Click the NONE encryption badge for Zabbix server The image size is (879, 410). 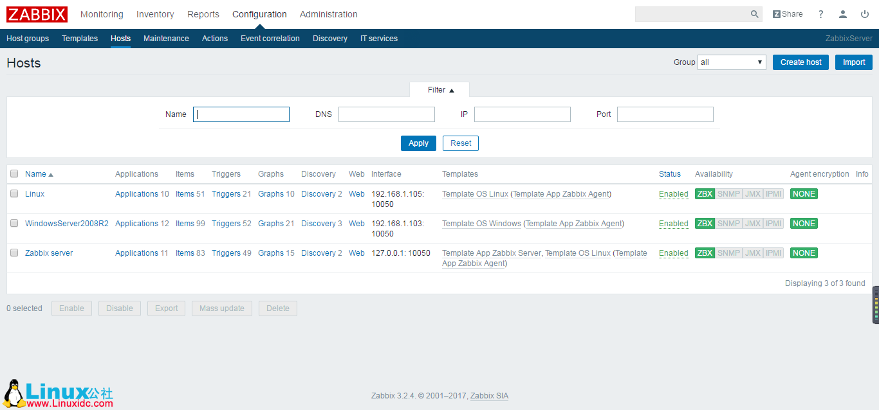click(x=803, y=253)
